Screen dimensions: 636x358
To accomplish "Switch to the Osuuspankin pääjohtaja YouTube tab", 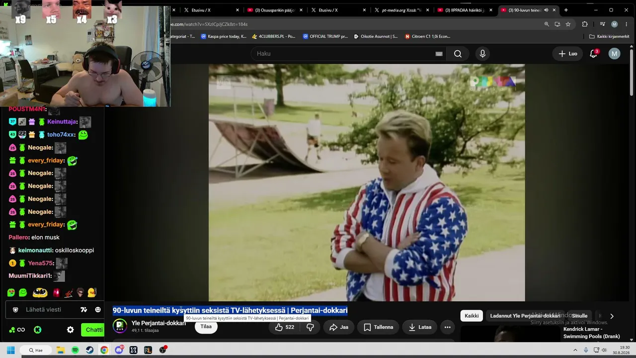I will 275,10.
